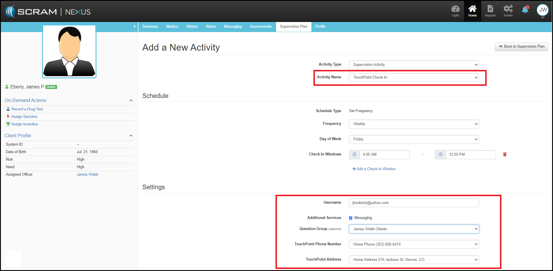
Task: Collapse the left sidebar panel arrow
Action: tap(134, 26)
